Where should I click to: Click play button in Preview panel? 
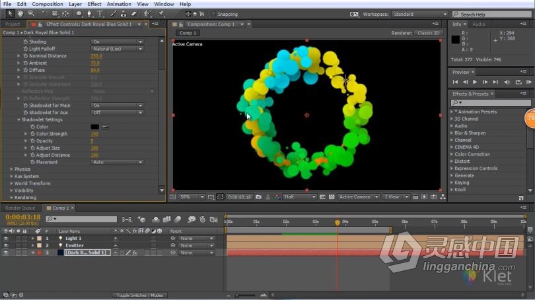coord(475,82)
